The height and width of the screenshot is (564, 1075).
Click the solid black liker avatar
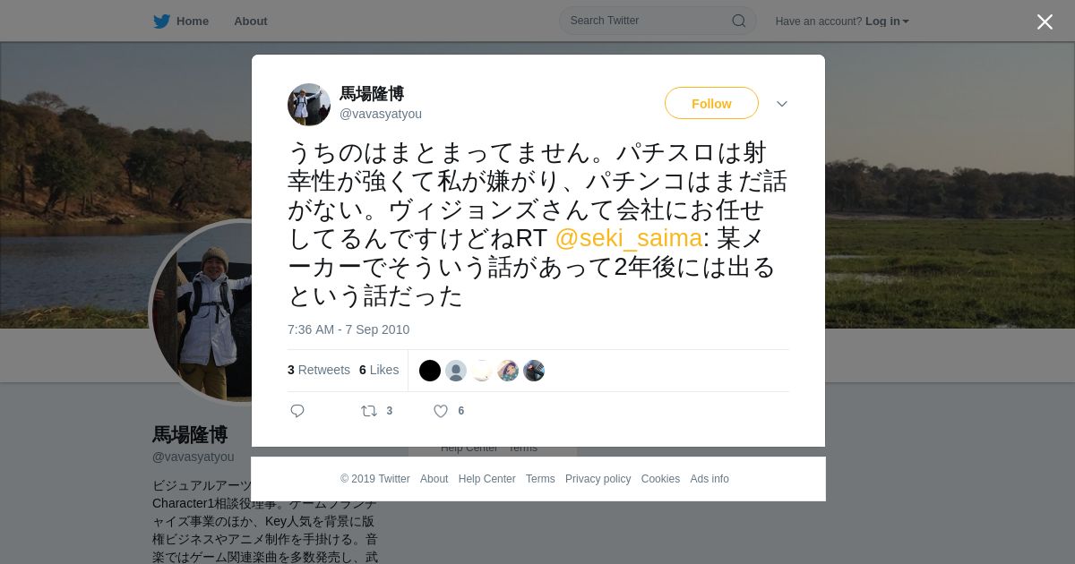[430, 371]
